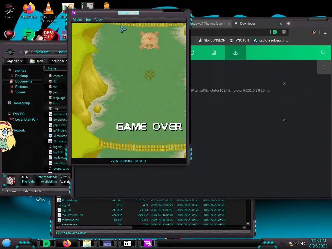
Task: Click the 7-Zip horizontal scrollbar right arrow
Action: click(x=244, y=227)
